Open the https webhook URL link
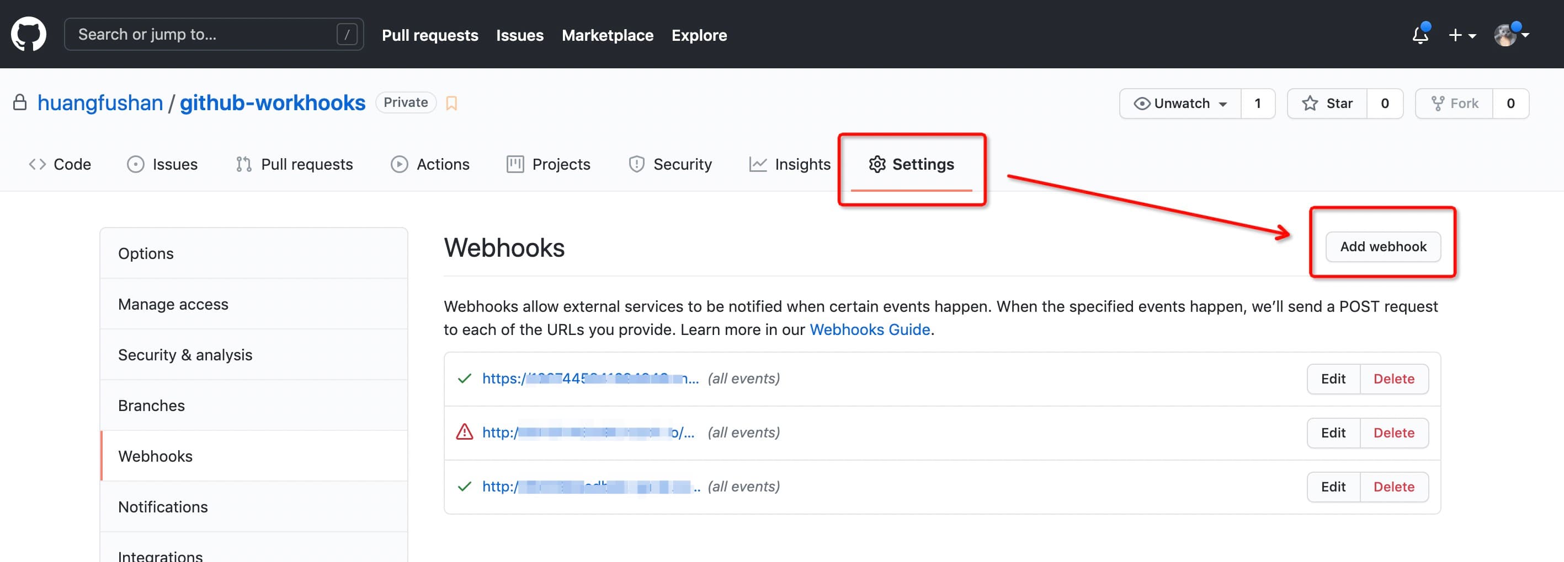The image size is (1564, 562). [x=591, y=379]
